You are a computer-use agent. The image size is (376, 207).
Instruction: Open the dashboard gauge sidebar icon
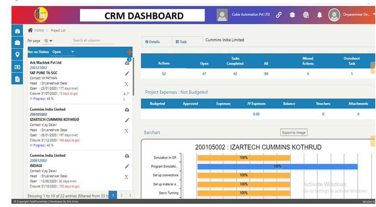coord(17,31)
